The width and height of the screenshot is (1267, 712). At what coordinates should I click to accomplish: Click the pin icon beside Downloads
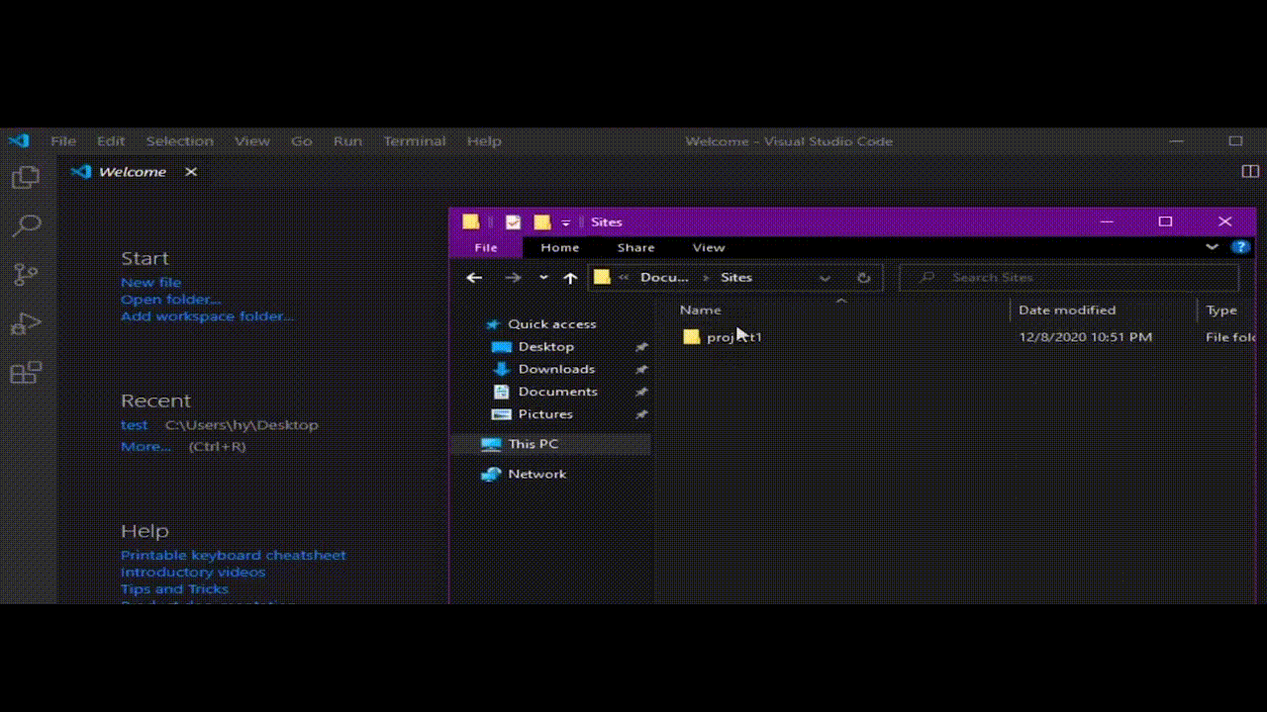(x=641, y=369)
